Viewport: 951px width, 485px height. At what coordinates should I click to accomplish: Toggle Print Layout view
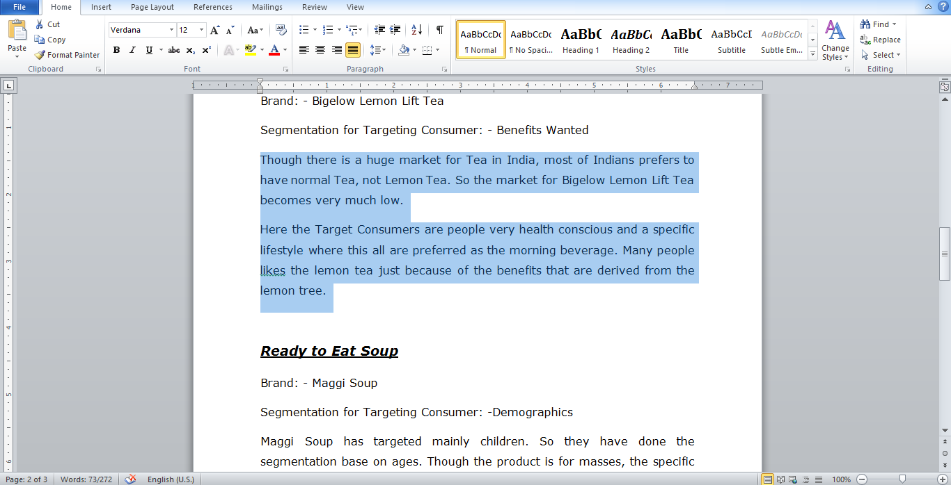coord(768,479)
